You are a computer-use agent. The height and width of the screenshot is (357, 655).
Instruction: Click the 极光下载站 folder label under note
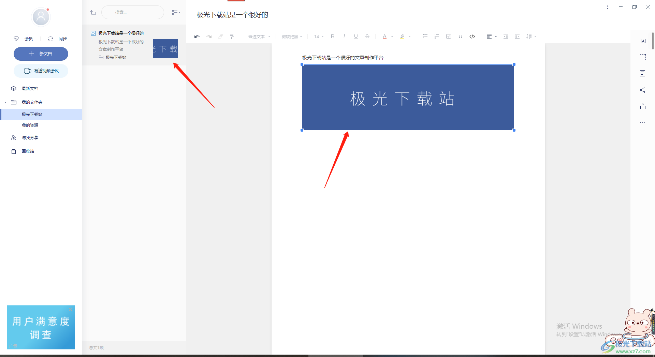116,58
